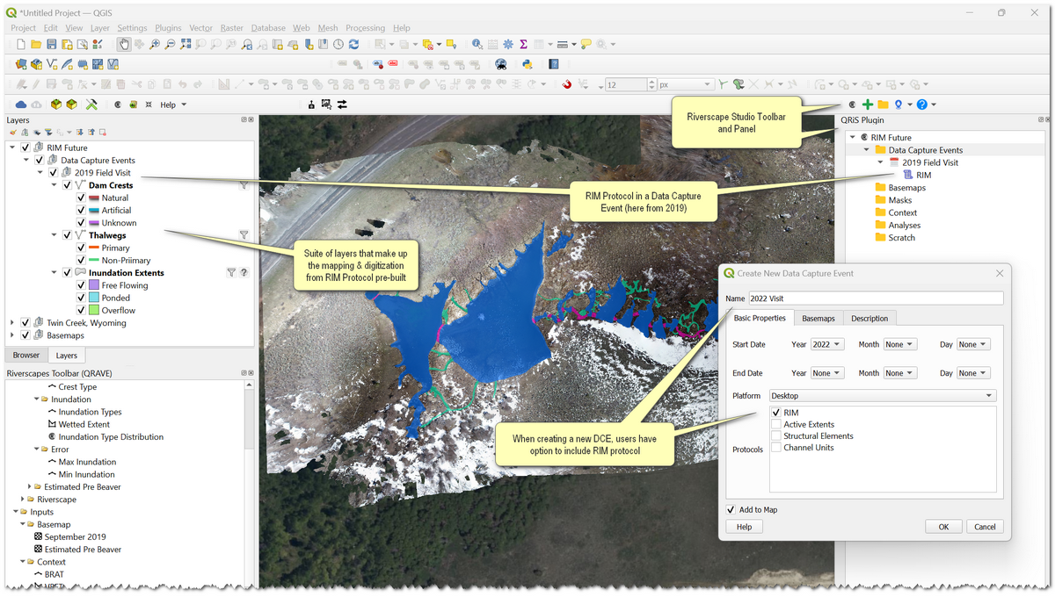Screen dimensions: 1055x597
Task: Save the project with the floppy icon
Action: point(52,44)
